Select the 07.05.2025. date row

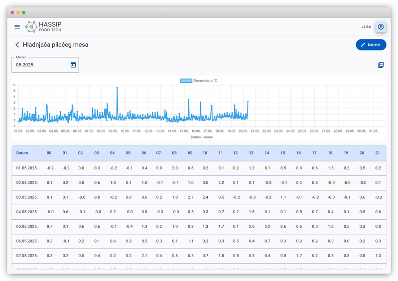pyautogui.click(x=27, y=256)
